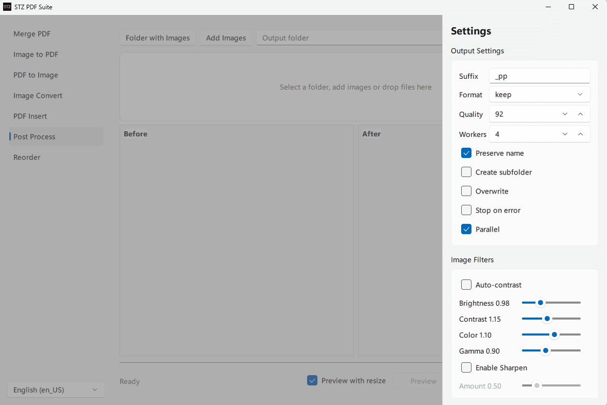Maximize the STZ PDF Suite window
This screenshot has width=607, height=405.
[x=571, y=7]
